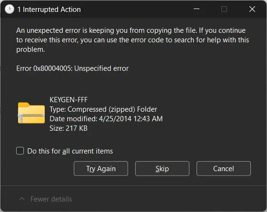Click the Date modified 4/25/2014 line
Viewport: 267px width, 212px height.
(106, 119)
